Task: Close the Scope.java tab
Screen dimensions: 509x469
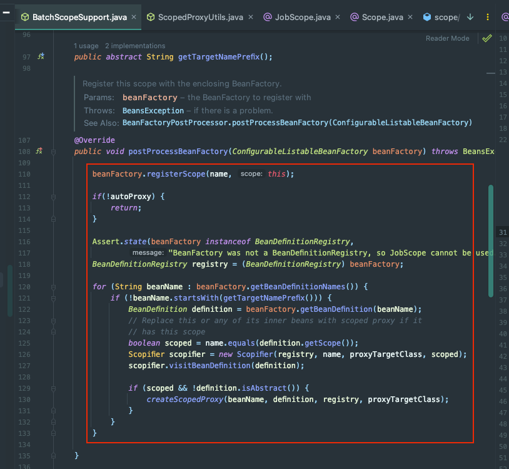Action: (x=410, y=17)
